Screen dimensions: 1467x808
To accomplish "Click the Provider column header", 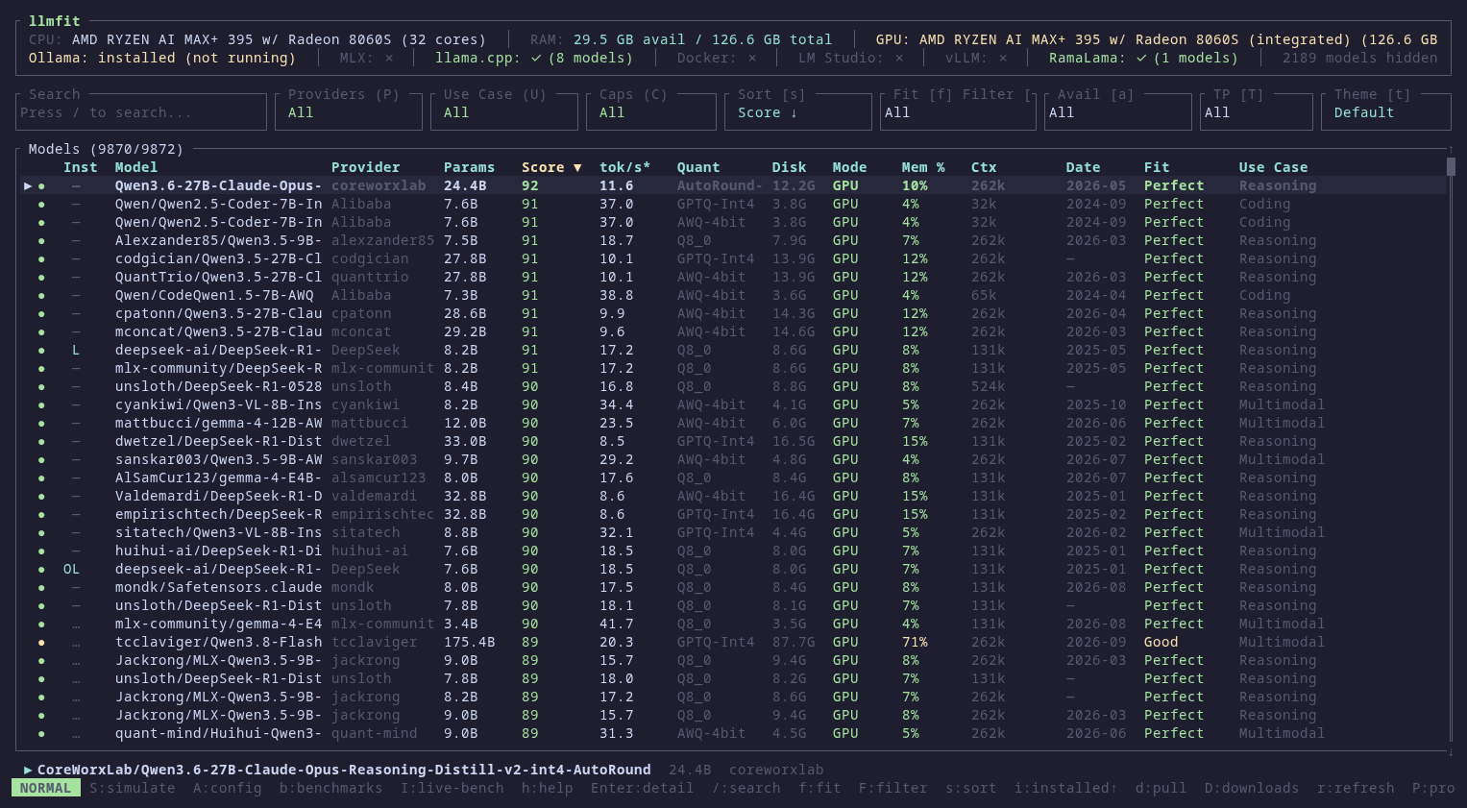I will point(366,167).
